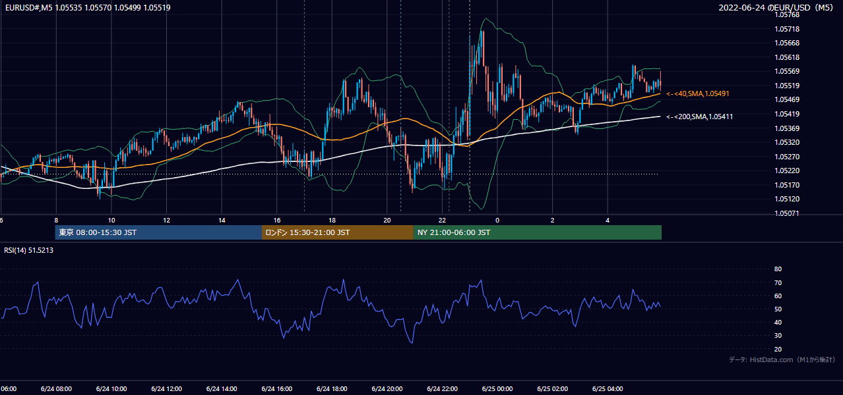Click the 1.05569 price axis label
The width and height of the screenshot is (843, 395).
(788, 71)
